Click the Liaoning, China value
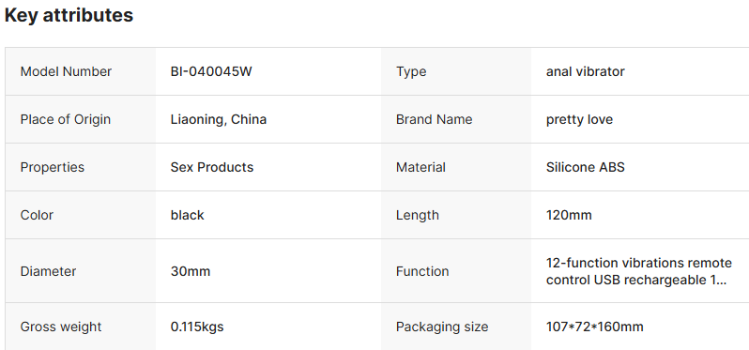Screen dimensions: 749x350 tap(219, 119)
